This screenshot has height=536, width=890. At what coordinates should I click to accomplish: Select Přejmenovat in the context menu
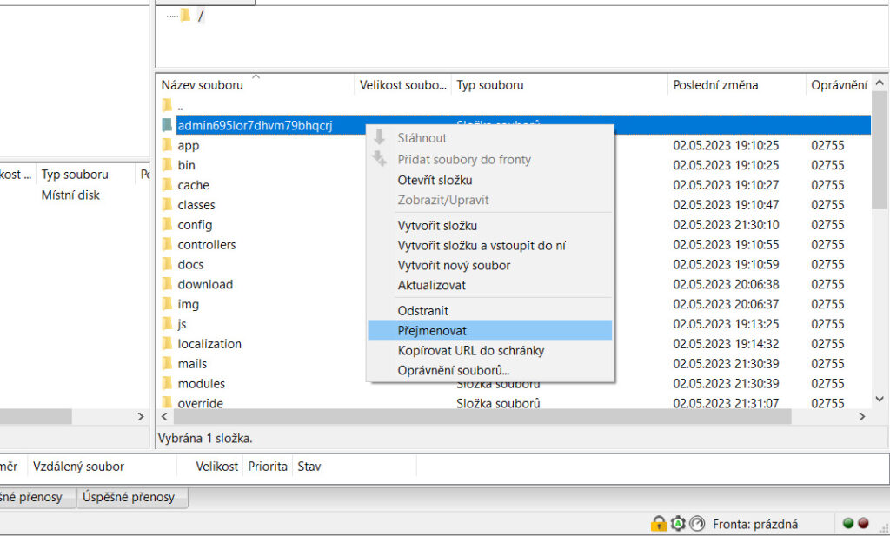(489, 330)
